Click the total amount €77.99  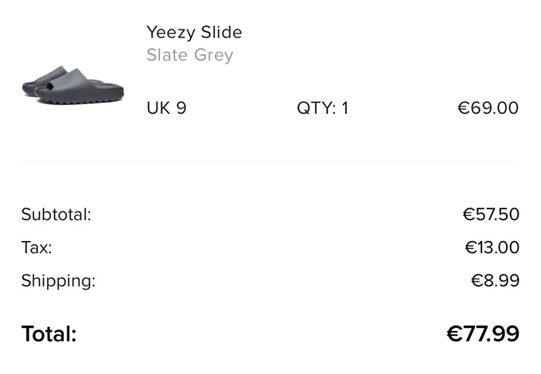click(483, 333)
